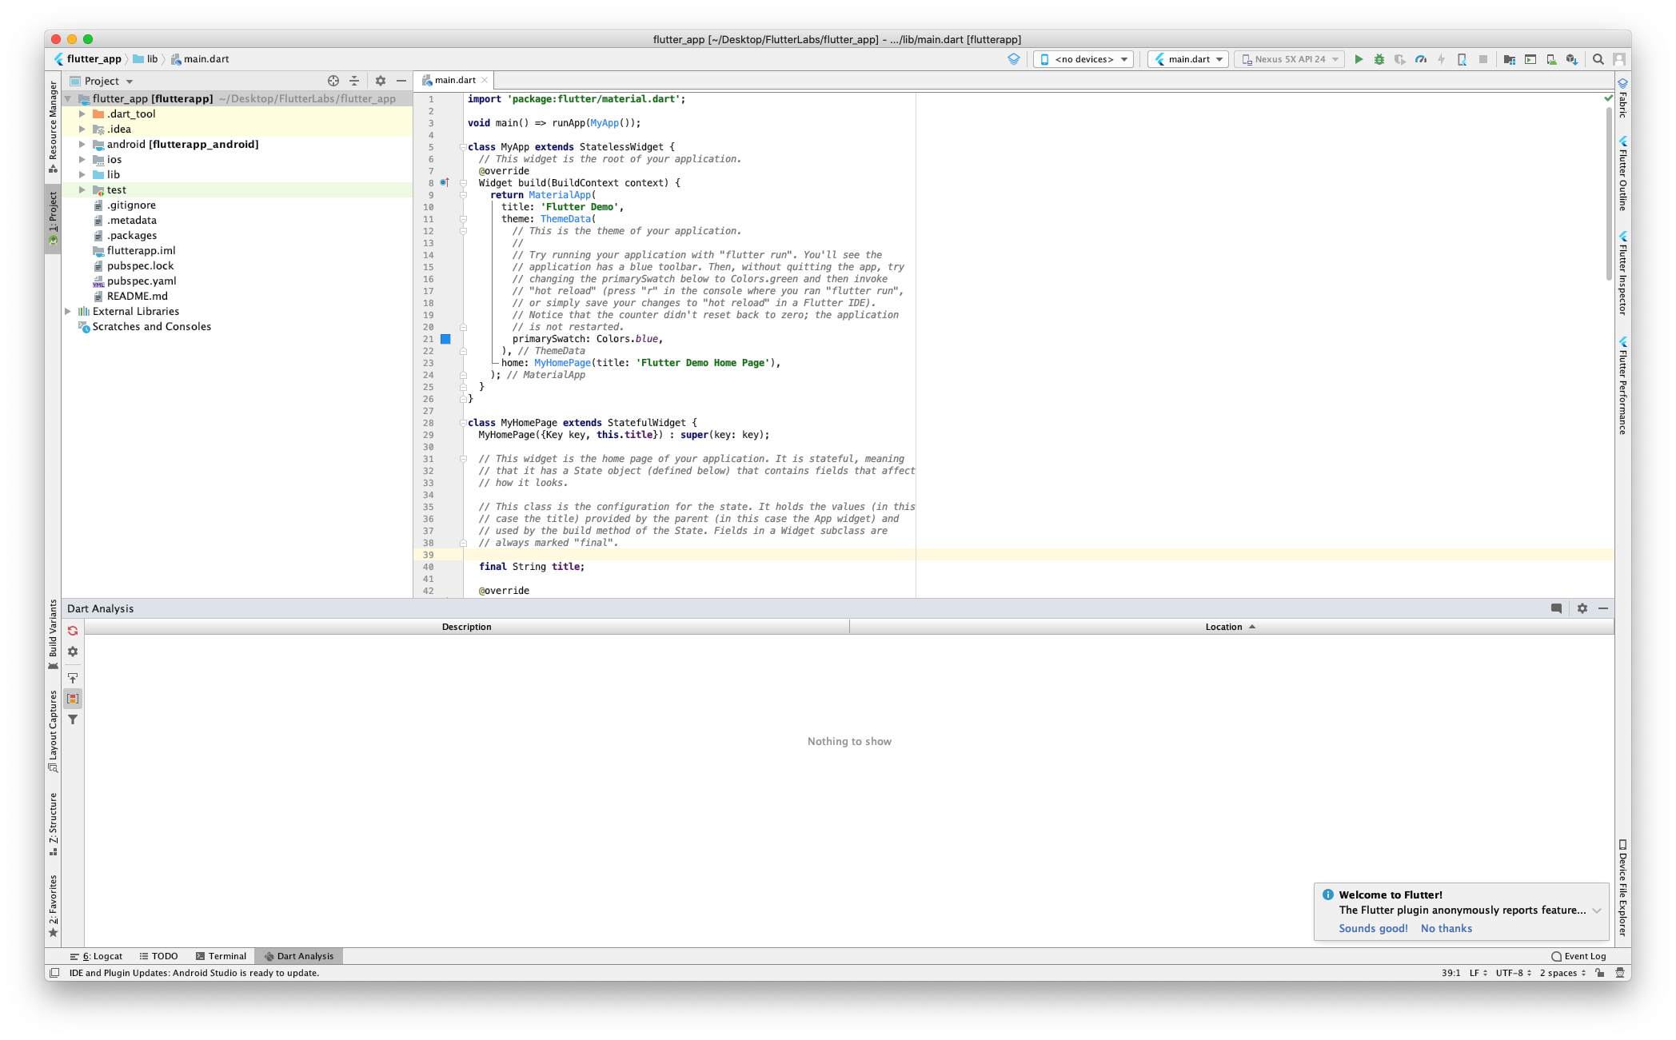1676x1040 pixels.
Task: Toggle group-by-severity button in Dart Analysis
Action: tap(73, 699)
